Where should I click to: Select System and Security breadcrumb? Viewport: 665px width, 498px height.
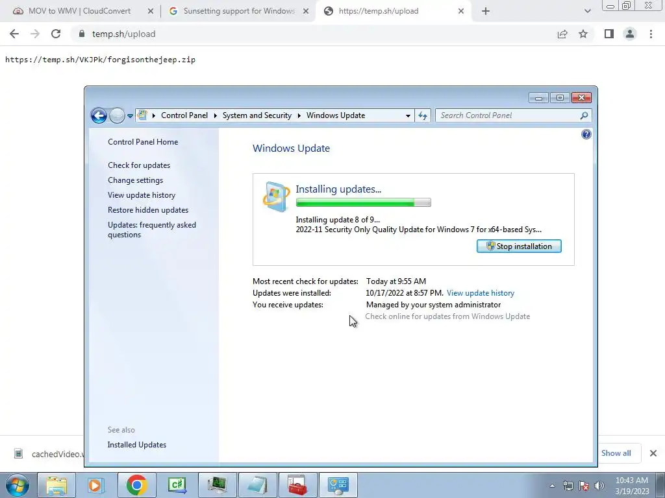coord(257,115)
